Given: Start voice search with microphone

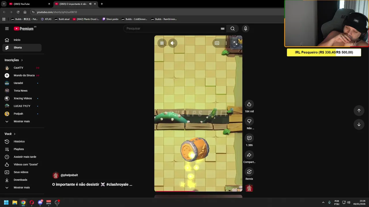Looking at the screenshot, I should [x=245, y=28].
